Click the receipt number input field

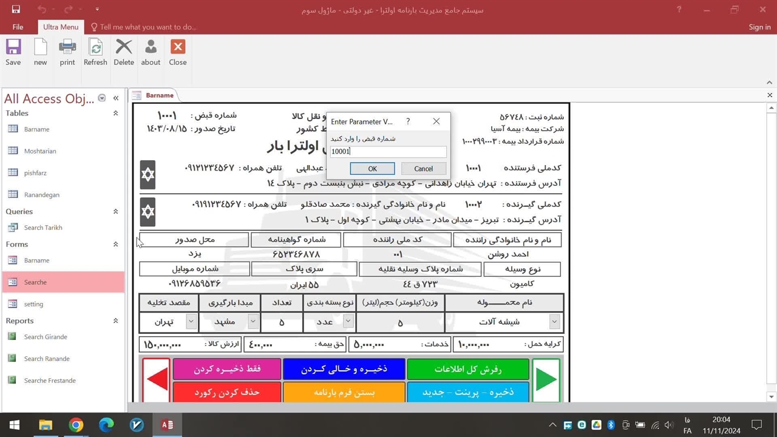click(388, 152)
